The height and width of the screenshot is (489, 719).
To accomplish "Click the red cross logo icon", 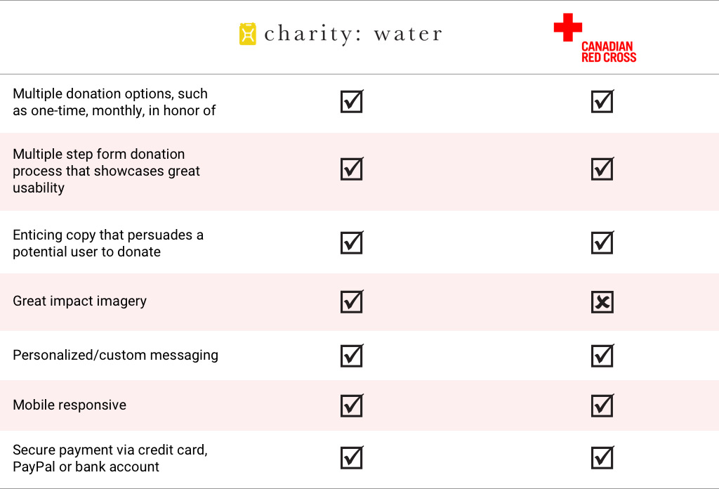I will tap(567, 27).
